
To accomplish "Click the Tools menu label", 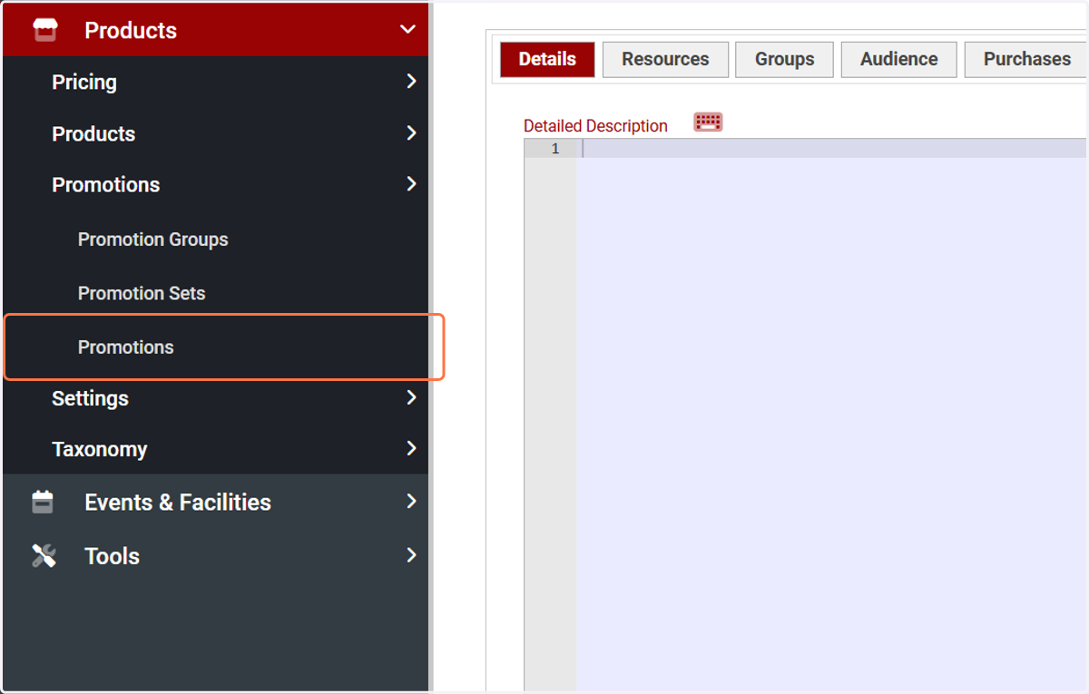I will point(112,556).
